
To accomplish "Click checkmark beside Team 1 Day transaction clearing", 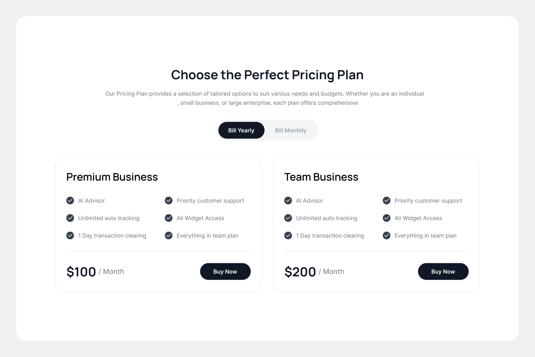I will 288,236.
